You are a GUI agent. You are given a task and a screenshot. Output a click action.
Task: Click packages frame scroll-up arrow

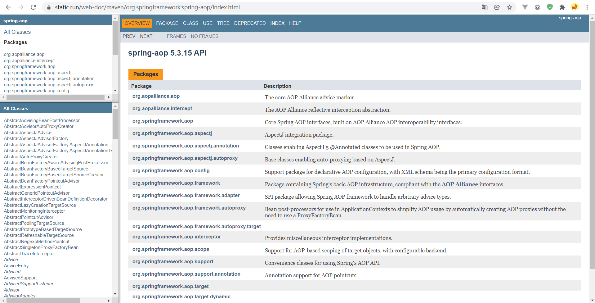[115, 18]
